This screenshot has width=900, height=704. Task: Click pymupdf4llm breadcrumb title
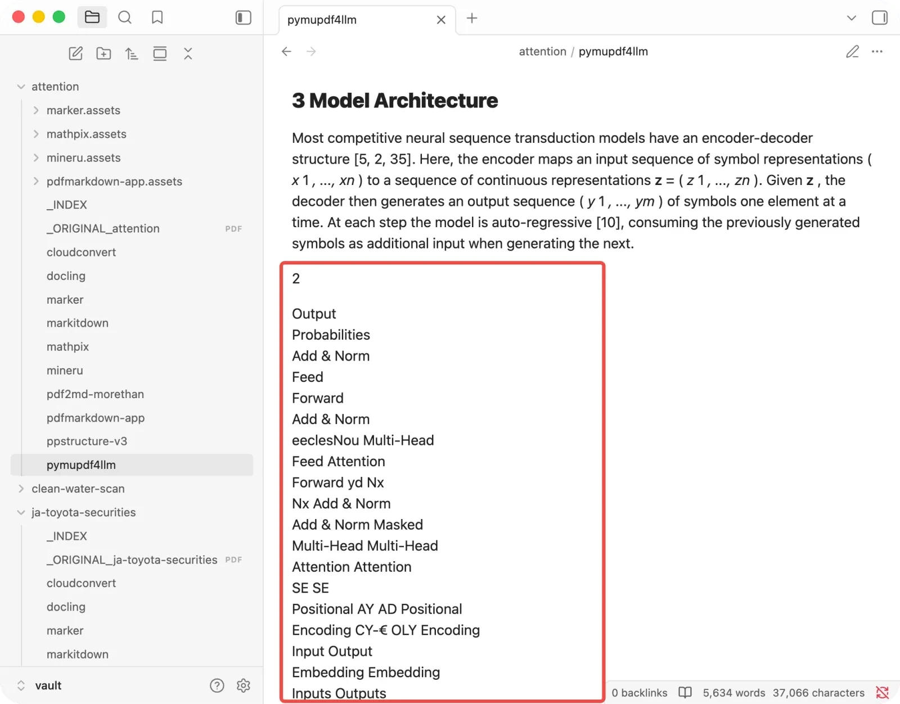click(613, 51)
